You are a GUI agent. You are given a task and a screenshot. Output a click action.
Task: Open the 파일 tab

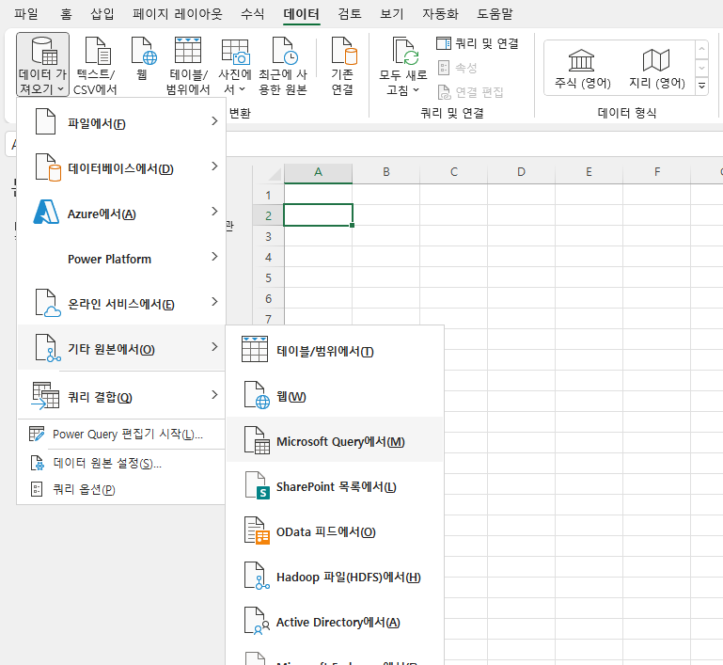click(x=25, y=14)
